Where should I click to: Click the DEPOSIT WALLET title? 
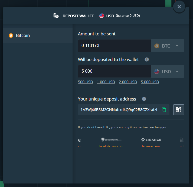pos(78,16)
